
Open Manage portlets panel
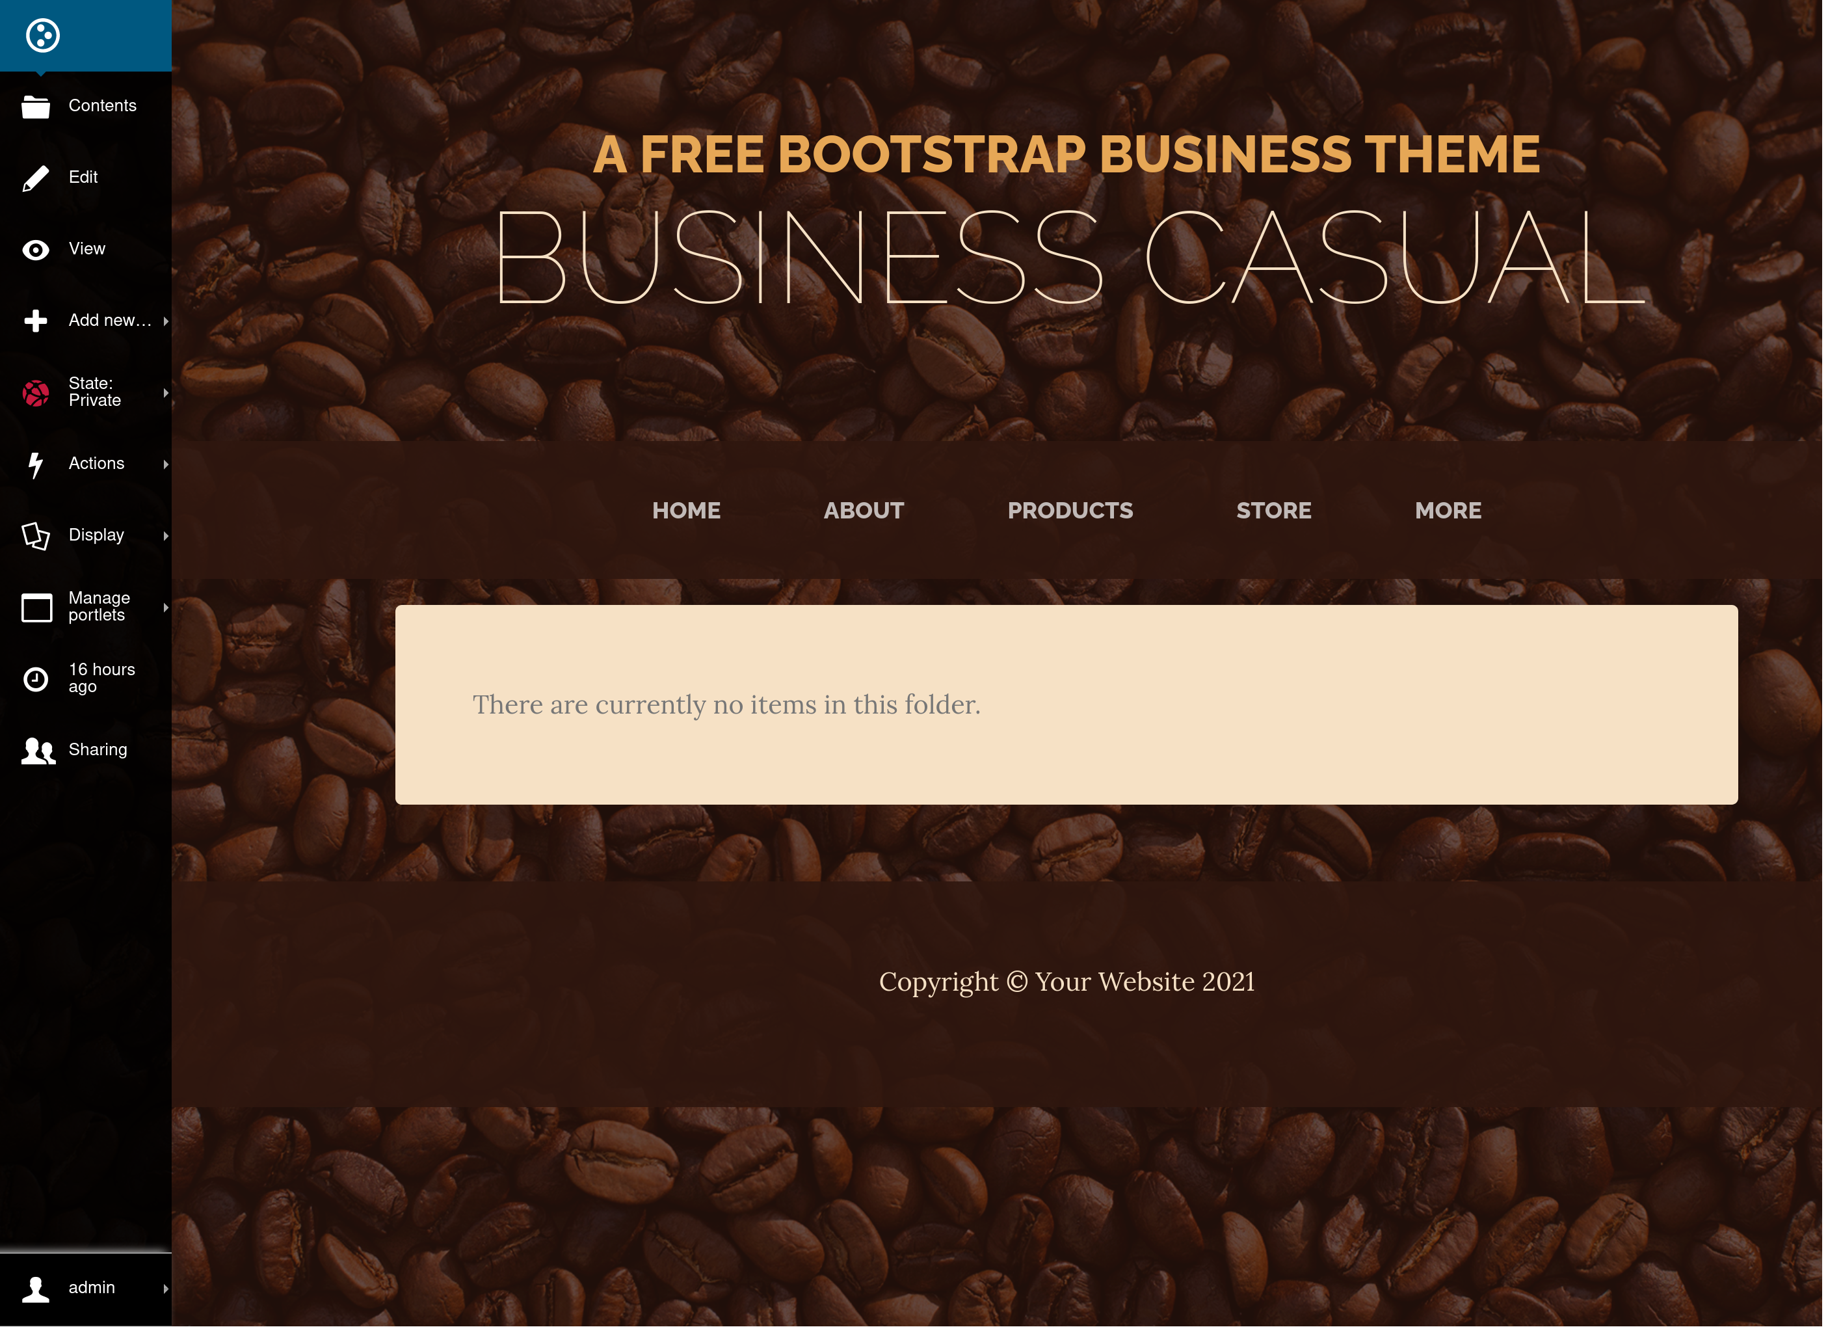tap(86, 606)
